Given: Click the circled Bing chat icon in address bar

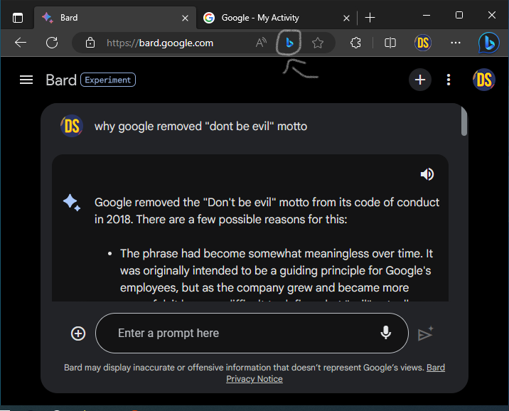Looking at the screenshot, I should click(289, 43).
